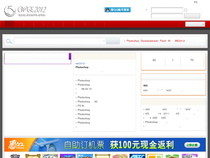Focus the password field below username
Image resolution: width=210 pixels, height=158 pixels.
pyautogui.click(x=167, y=16)
